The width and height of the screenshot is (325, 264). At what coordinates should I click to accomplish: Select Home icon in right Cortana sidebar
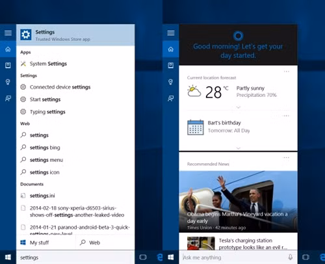171,49
